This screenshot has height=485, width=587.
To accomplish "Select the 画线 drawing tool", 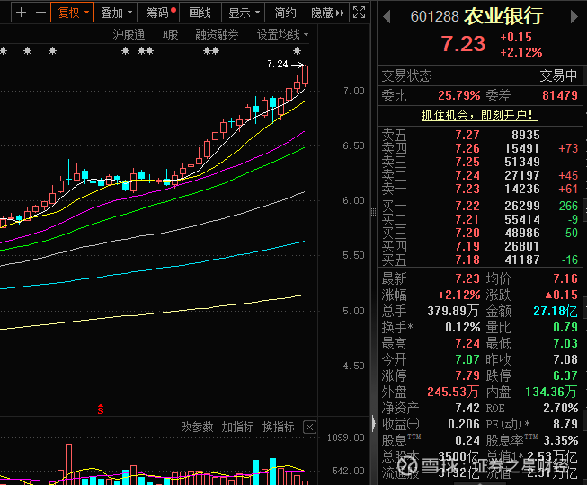I will point(200,13).
